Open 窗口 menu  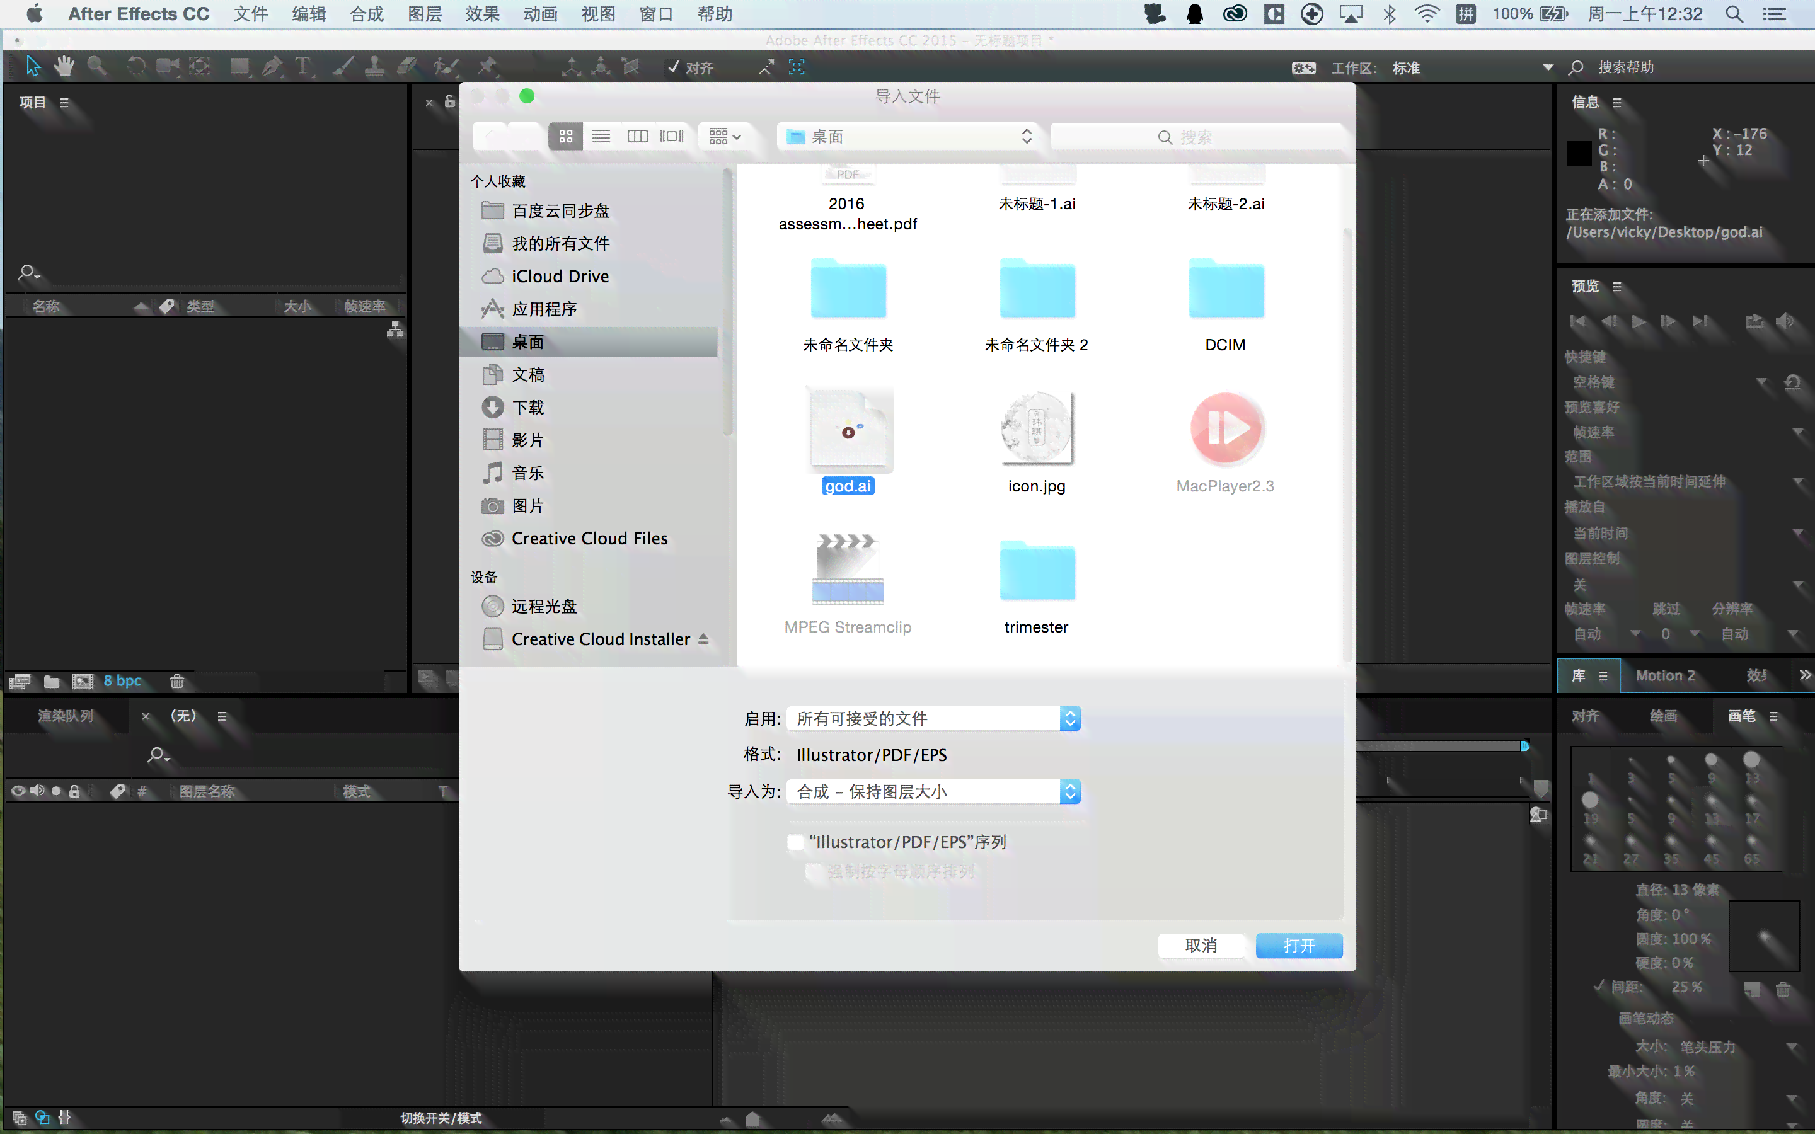(x=656, y=14)
